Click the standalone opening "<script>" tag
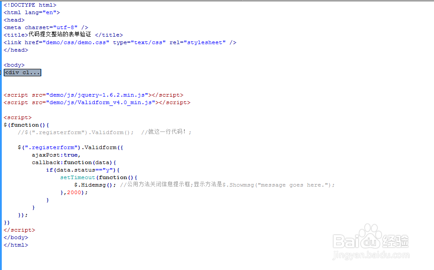Image resolution: width=434 pixels, height=270 pixels. 18,117
